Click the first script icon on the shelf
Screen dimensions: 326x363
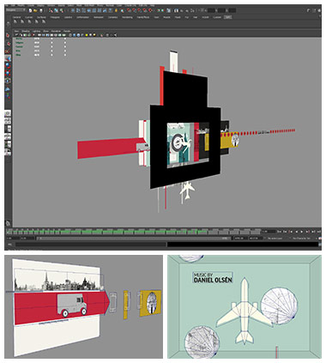(x=15, y=21)
